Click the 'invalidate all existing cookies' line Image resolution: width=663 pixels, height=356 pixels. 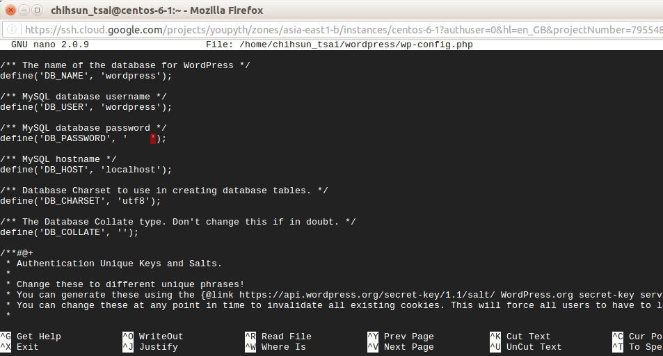click(334, 305)
